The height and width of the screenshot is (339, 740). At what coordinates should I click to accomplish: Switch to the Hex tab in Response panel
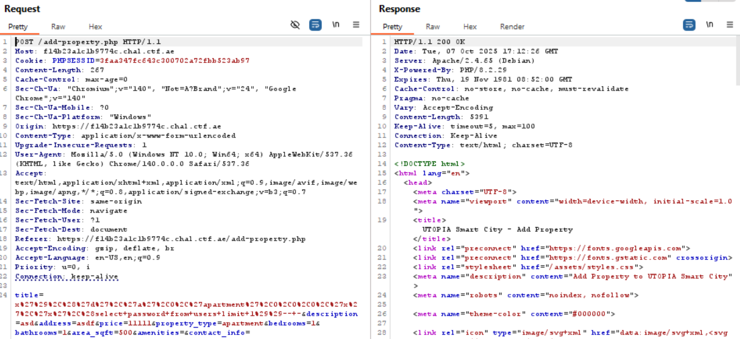(x=470, y=27)
